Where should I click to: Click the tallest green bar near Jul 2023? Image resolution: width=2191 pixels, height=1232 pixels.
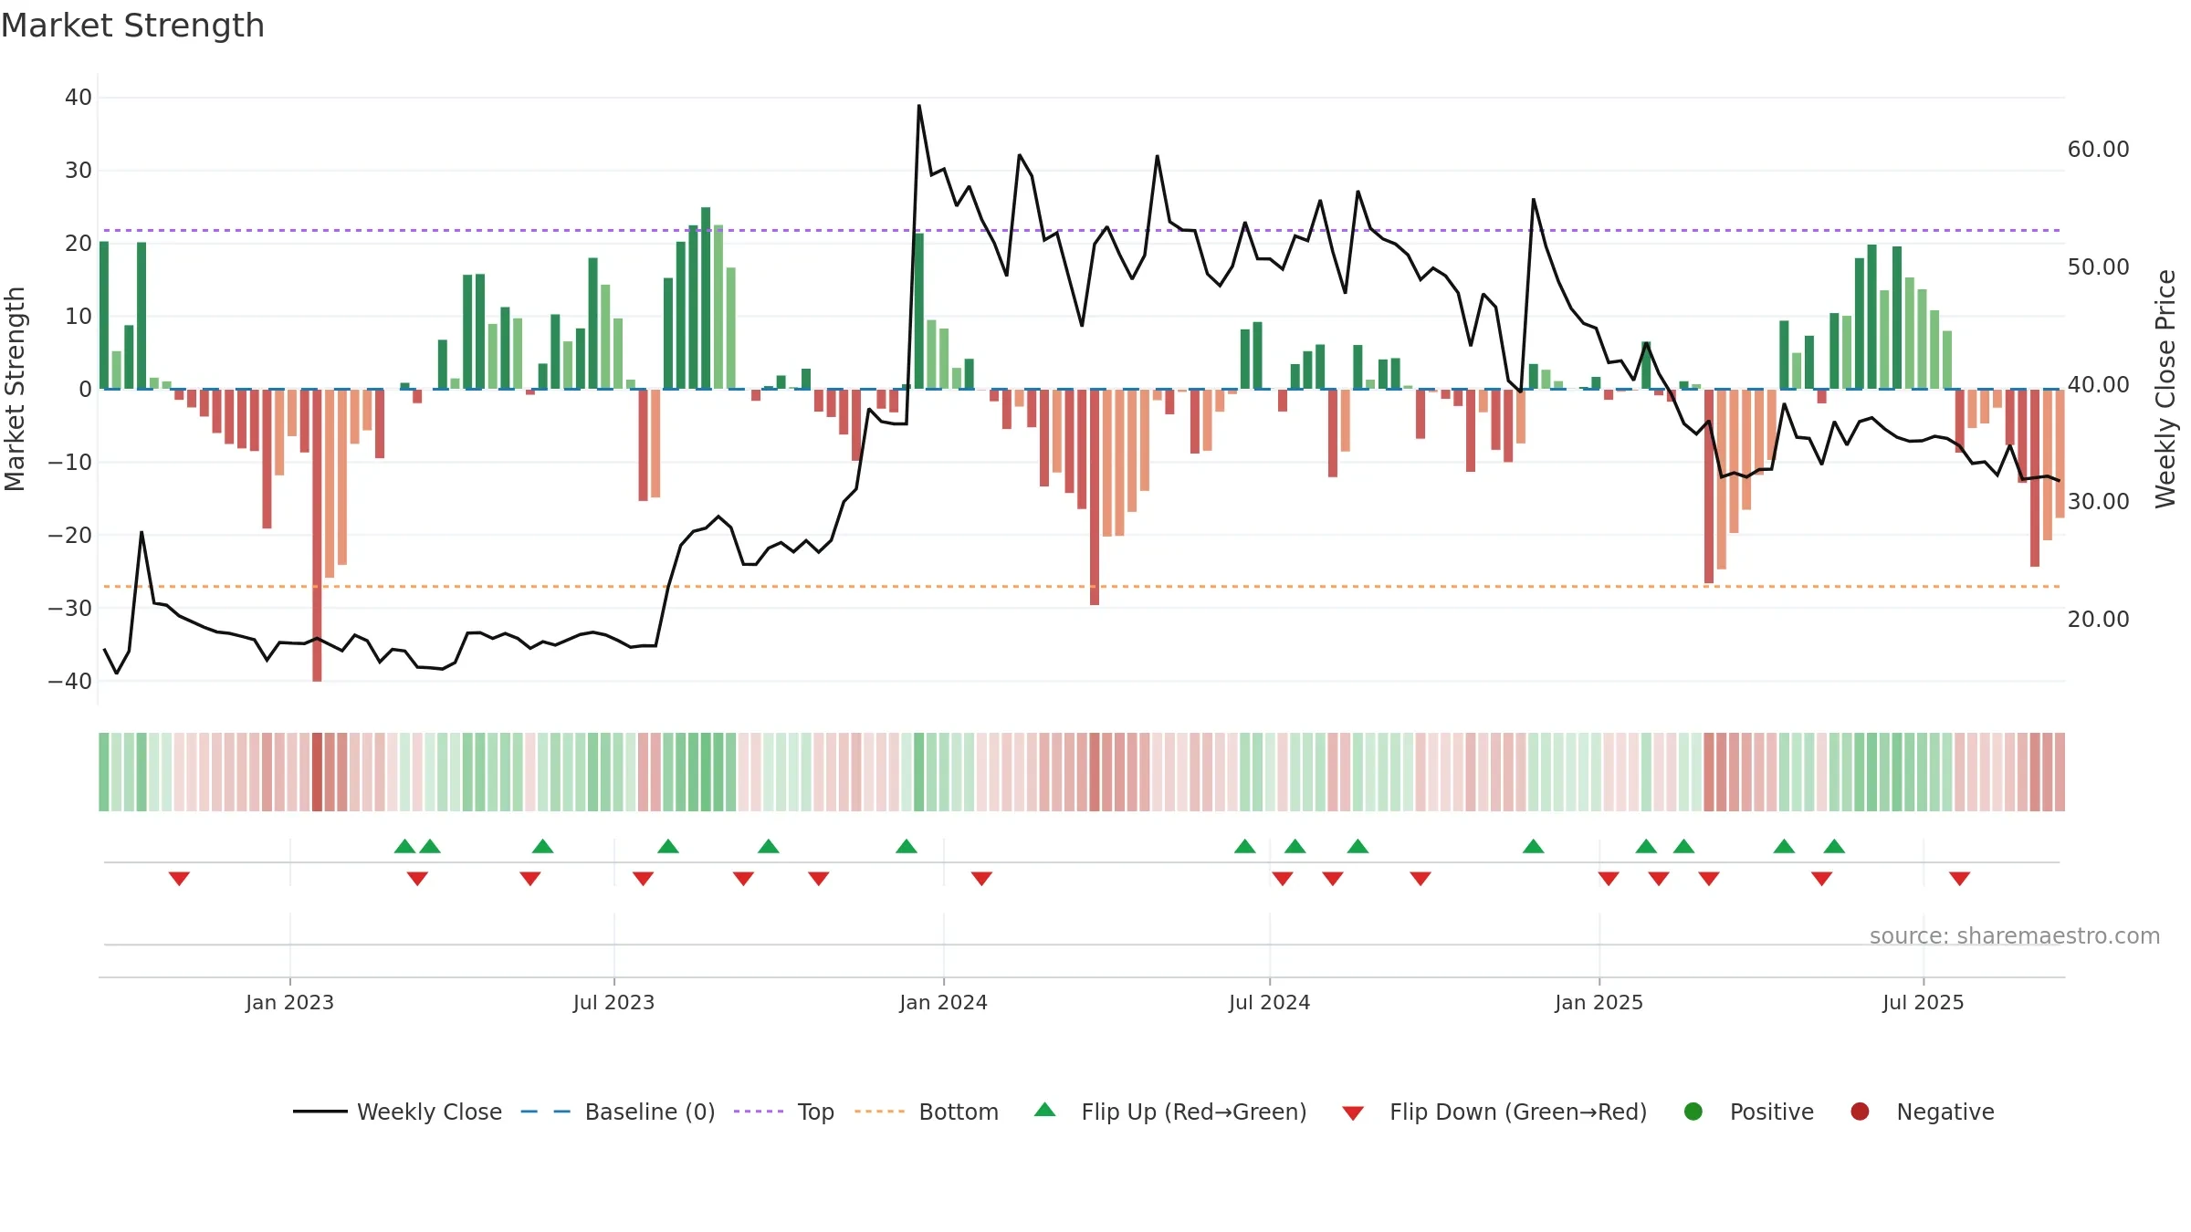706,298
